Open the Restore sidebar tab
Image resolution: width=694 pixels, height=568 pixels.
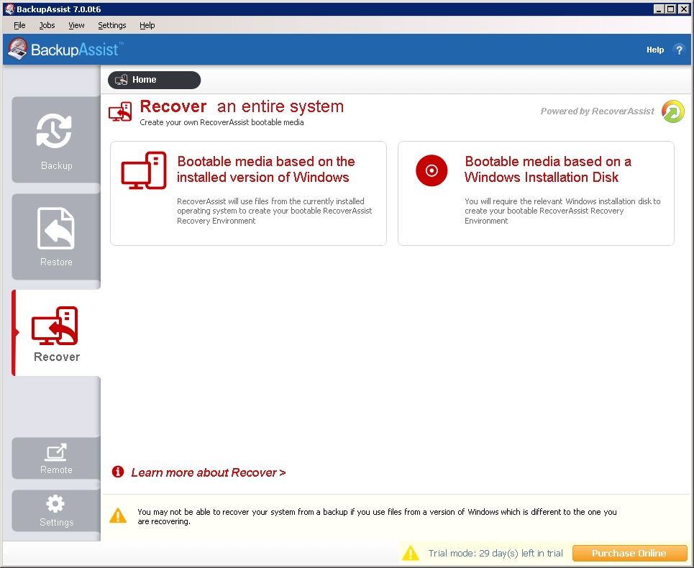tap(56, 237)
